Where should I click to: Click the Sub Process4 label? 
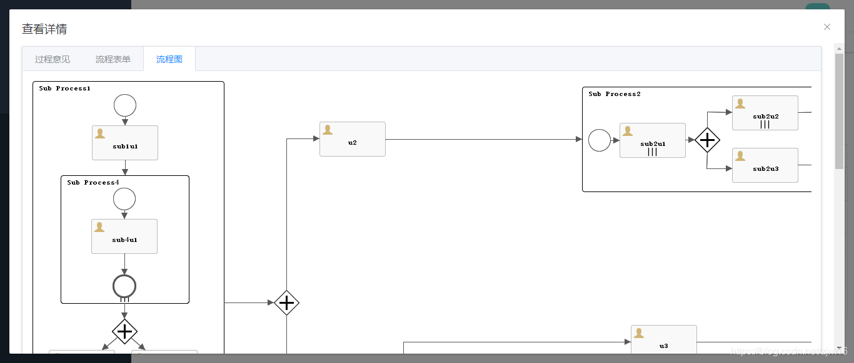coord(93,183)
